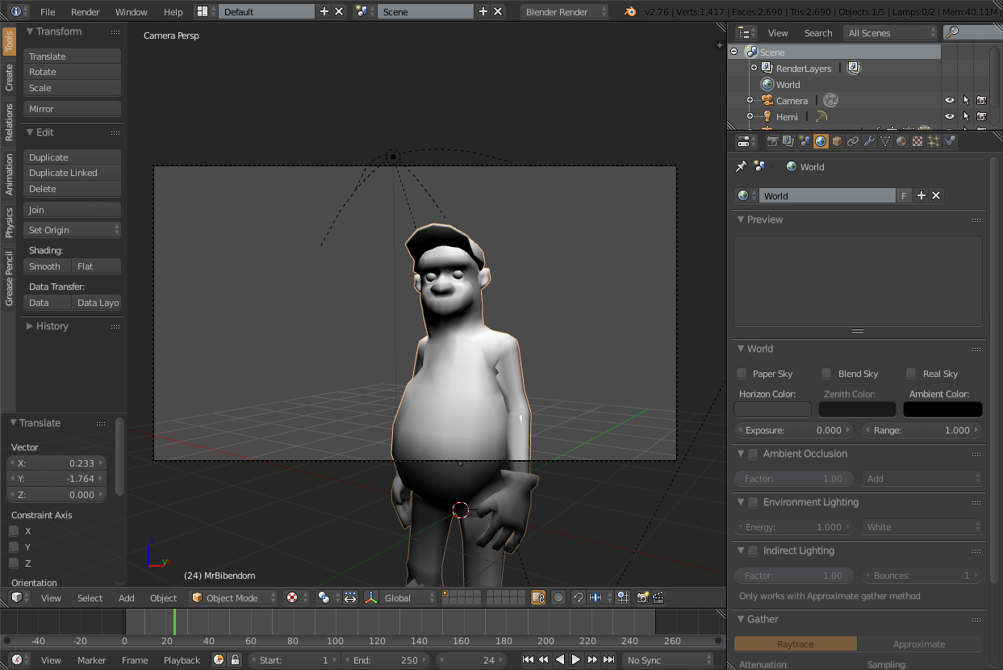
Task: Open the Render properties camera tab
Action: [x=772, y=141]
